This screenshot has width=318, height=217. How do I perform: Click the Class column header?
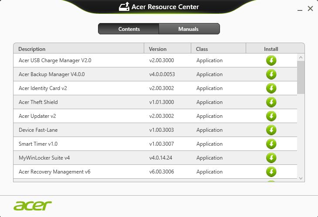click(x=218, y=49)
